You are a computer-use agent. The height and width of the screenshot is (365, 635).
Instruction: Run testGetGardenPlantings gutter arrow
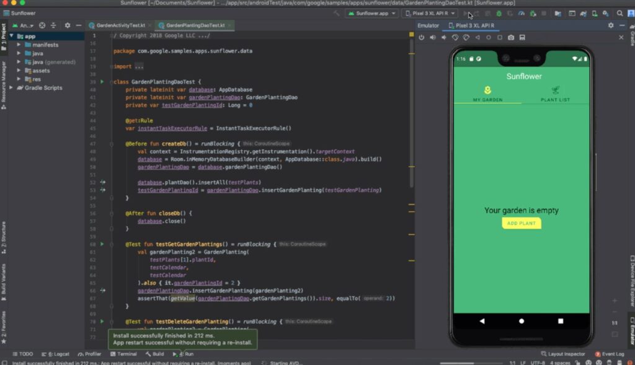pos(102,244)
